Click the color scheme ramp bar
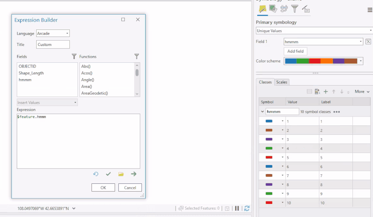 click(x=321, y=61)
